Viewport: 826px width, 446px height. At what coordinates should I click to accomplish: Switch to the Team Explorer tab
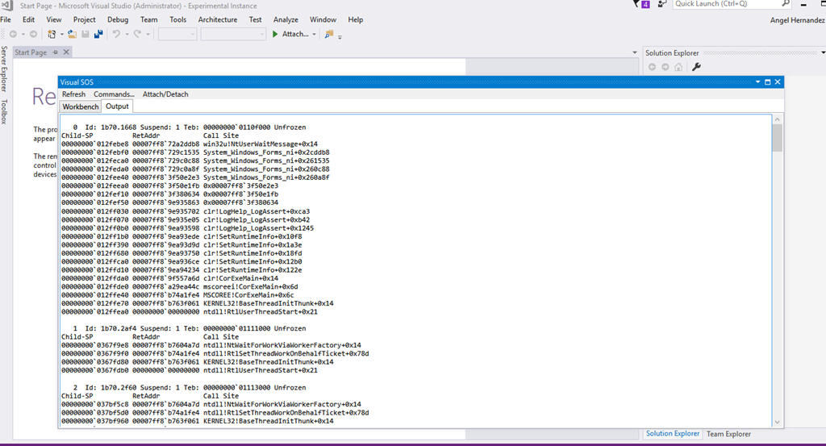click(728, 434)
